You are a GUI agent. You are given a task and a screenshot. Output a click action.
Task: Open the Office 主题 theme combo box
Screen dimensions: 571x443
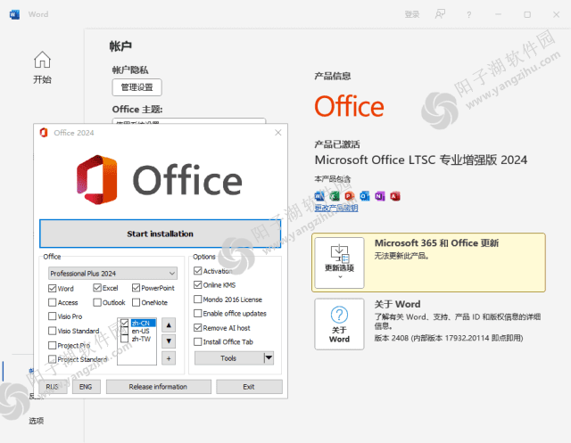pyautogui.click(x=188, y=121)
